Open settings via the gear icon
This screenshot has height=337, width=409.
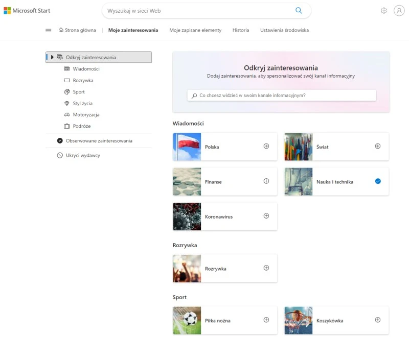[384, 10]
